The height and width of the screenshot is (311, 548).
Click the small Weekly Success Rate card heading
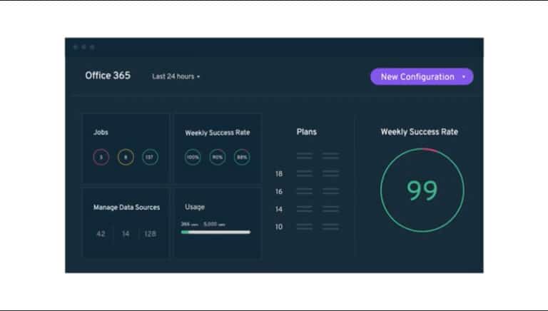[x=218, y=133]
